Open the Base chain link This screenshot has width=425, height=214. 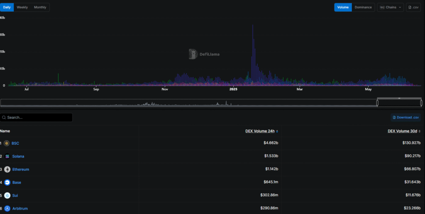pos(17,182)
